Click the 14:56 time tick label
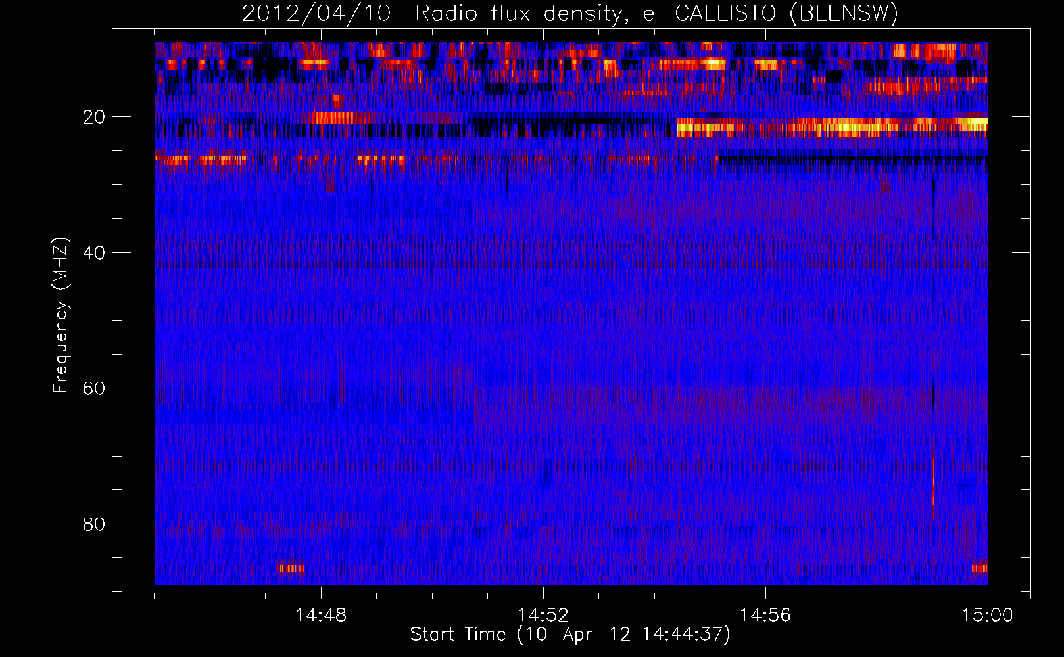Image resolution: width=1064 pixels, height=657 pixels. pos(765,615)
